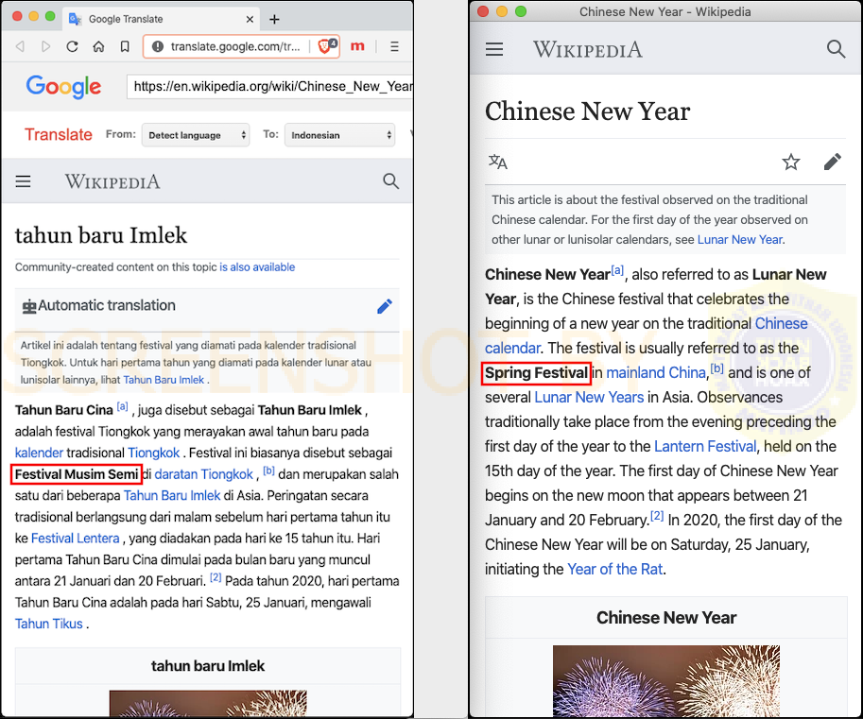Open the browser hamburger menu
The width and height of the screenshot is (863, 719).
tap(394, 46)
